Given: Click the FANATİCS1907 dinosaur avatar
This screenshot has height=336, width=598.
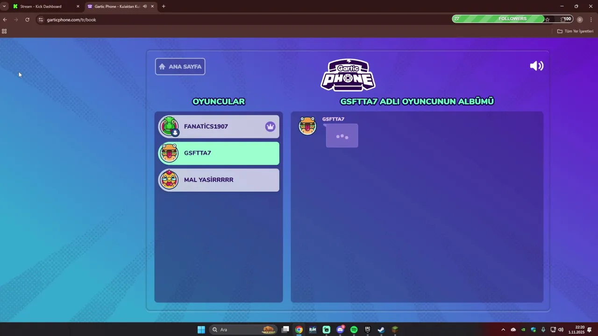Looking at the screenshot, I should point(169,126).
